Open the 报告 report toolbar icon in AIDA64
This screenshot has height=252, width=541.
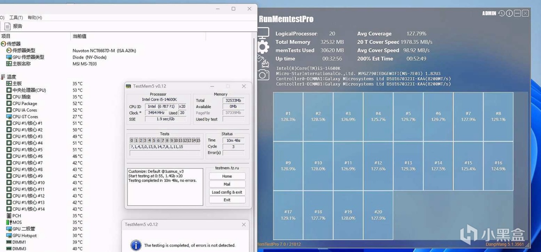(7, 26)
